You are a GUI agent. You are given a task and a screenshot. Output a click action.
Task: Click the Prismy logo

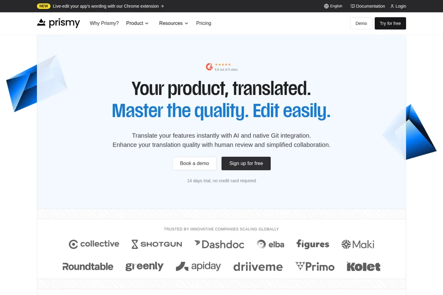(59, 23)
